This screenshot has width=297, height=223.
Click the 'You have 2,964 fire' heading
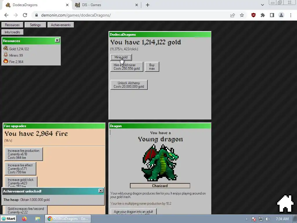(x=36, y=134)
